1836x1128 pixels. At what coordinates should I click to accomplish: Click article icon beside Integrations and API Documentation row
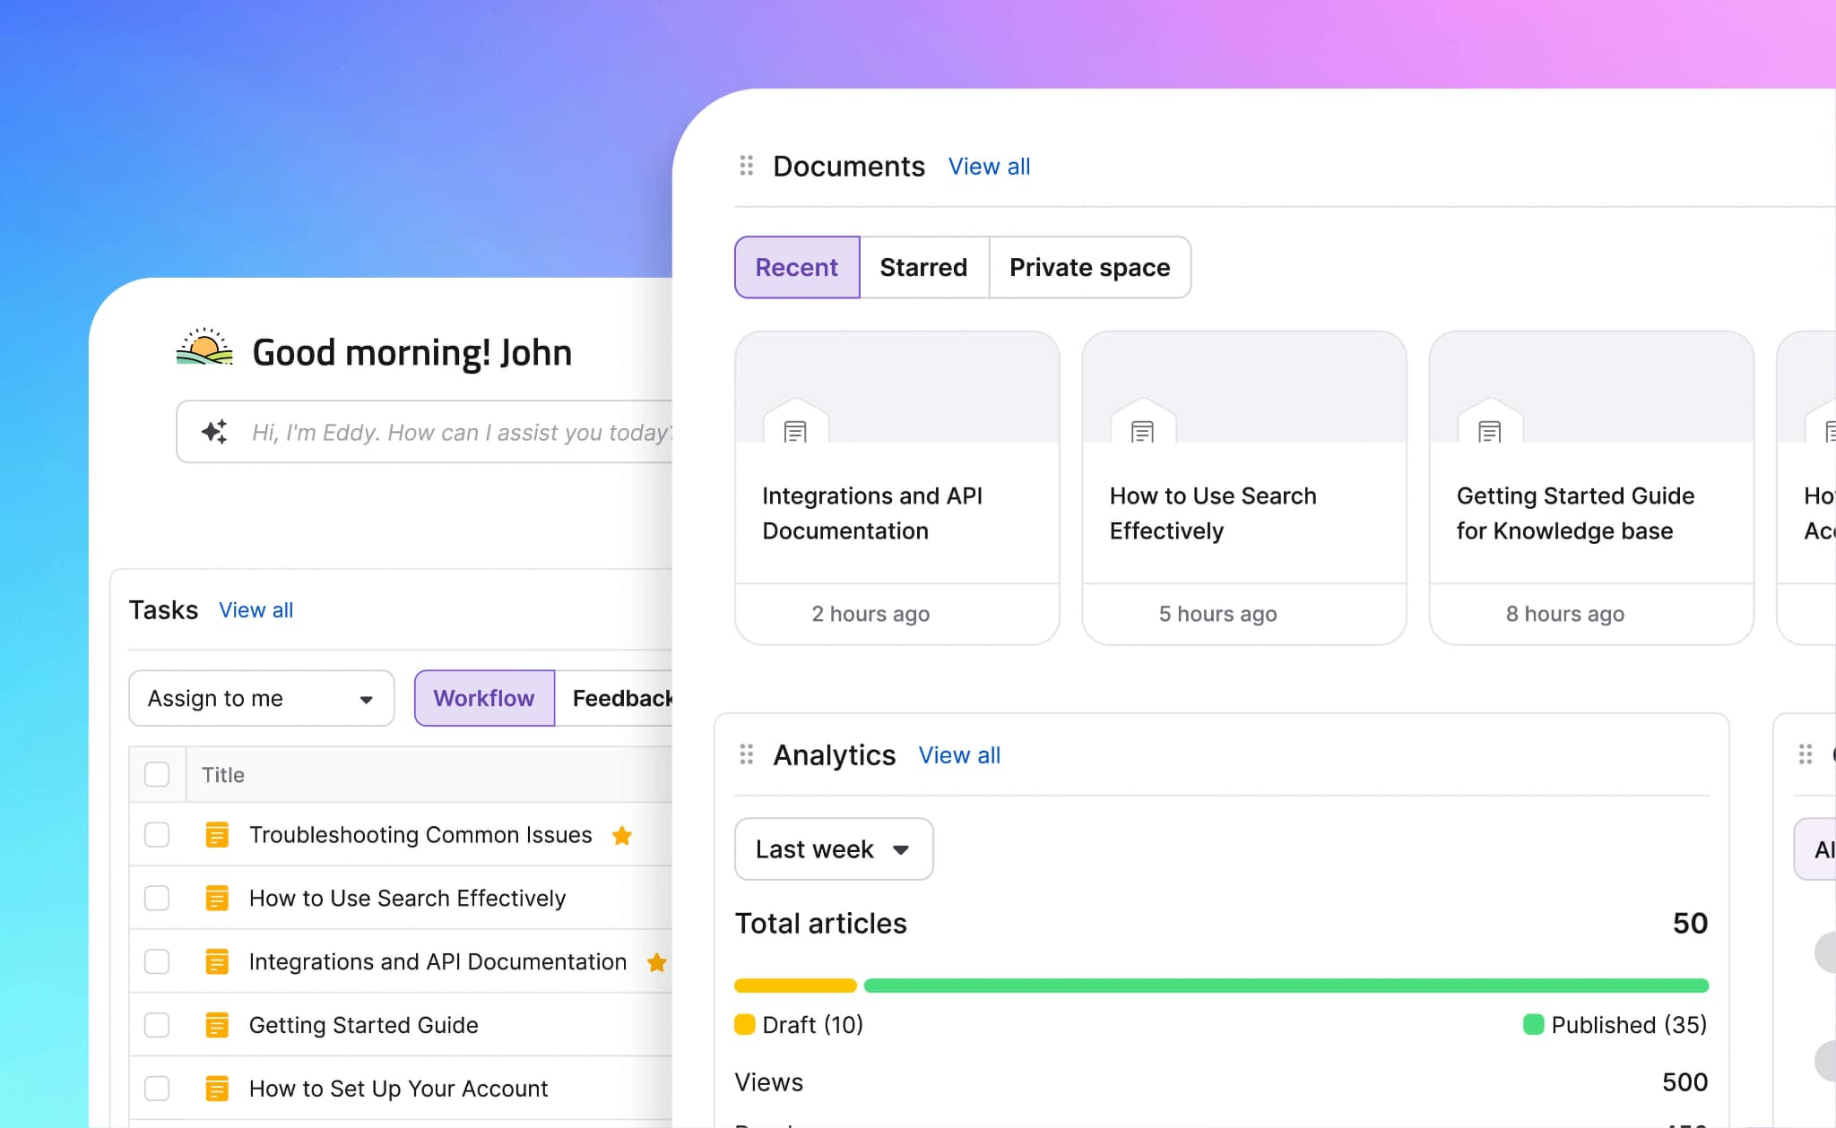[217, 961]
